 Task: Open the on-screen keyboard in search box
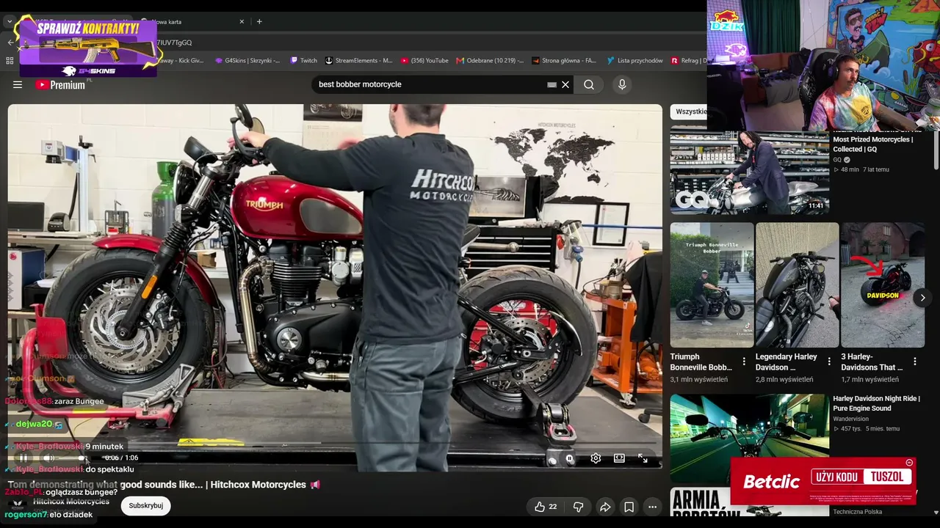click(552, 84)
